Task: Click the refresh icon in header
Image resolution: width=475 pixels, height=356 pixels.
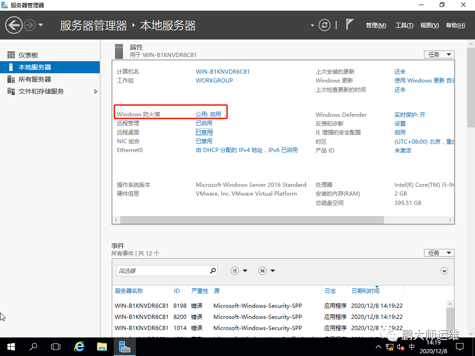Action: point(324,25)
